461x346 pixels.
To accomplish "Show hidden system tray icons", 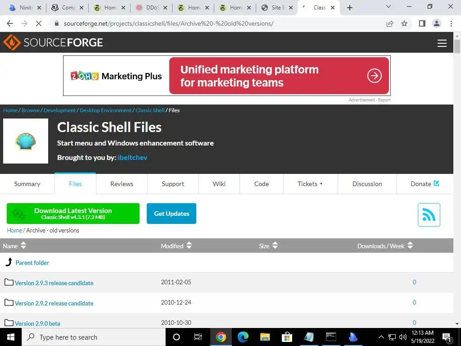I will tap(381, 337).
